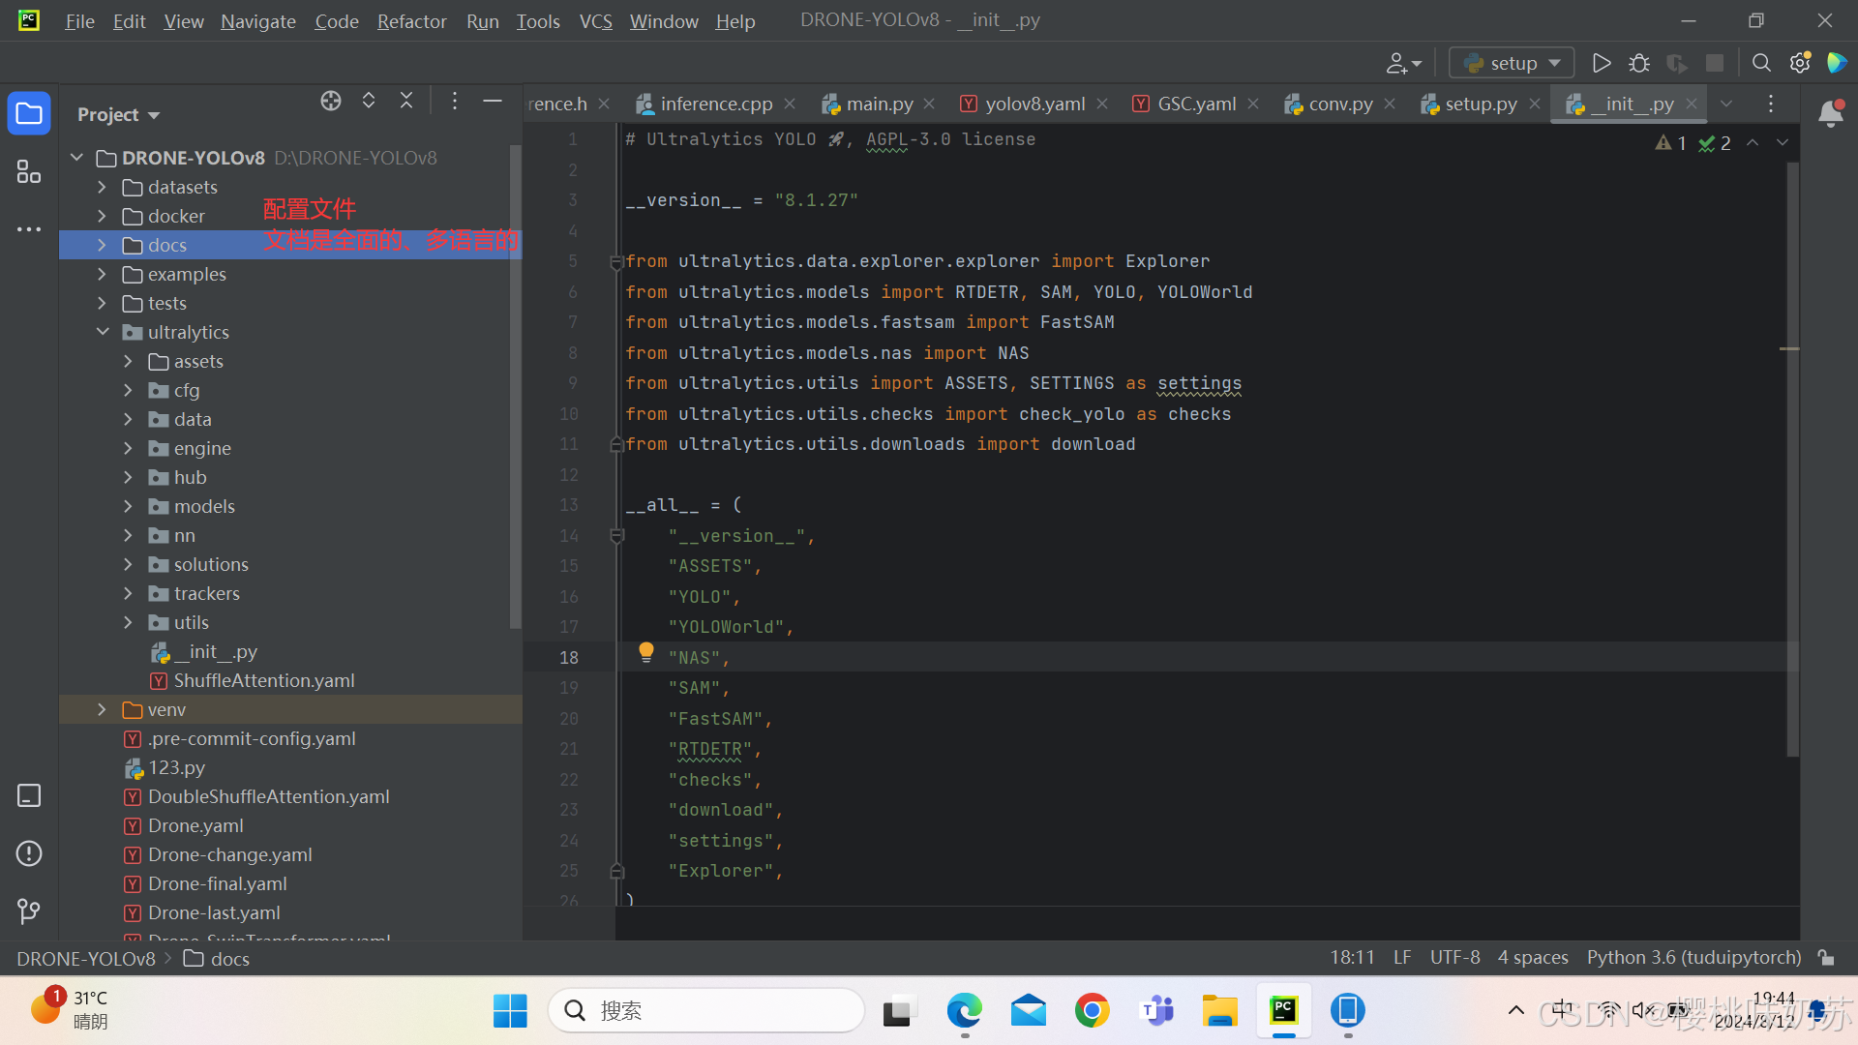Viewport: 1858px width, 1045px height.
Task: Open the Git version control icon
Action: (29, 911)
